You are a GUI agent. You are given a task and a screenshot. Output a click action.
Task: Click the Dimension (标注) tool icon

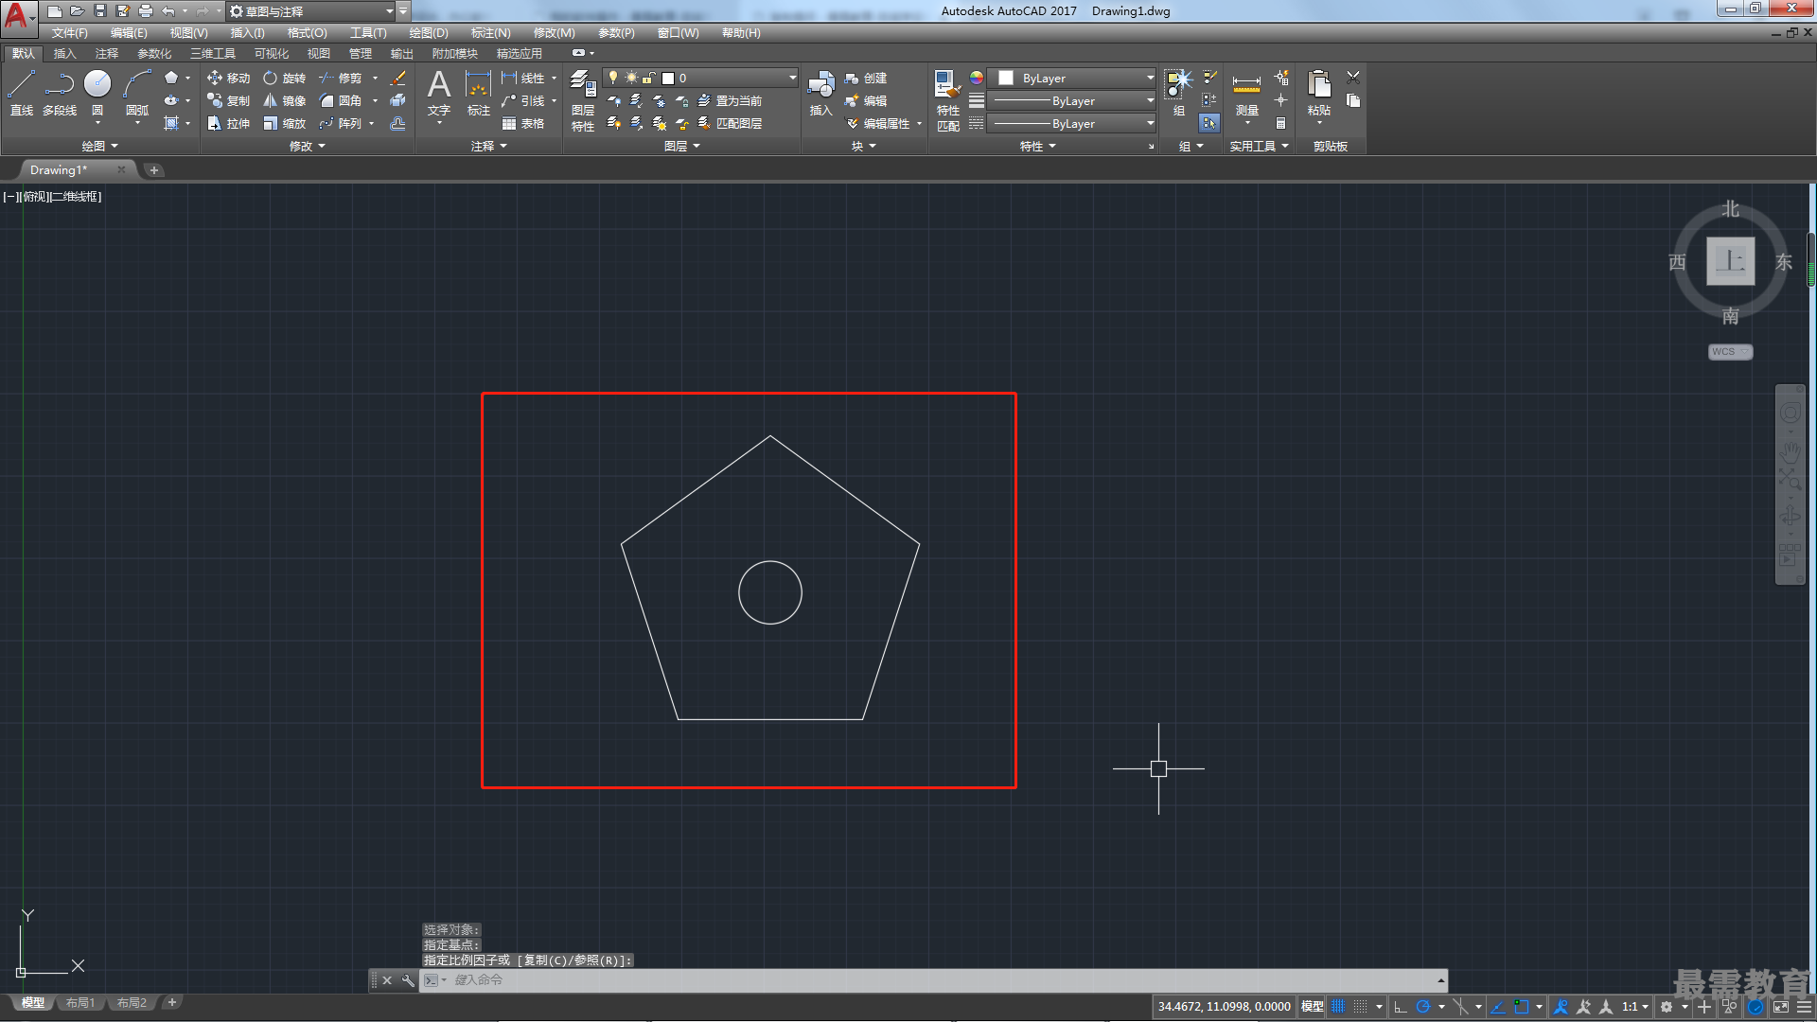point(479,93)
